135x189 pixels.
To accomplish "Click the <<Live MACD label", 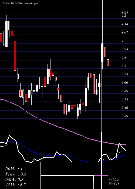I will pyautogui.click(x=114, y=182).
